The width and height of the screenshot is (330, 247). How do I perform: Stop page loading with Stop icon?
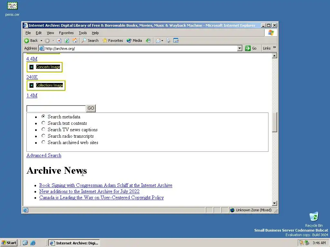tap(59, 41)
